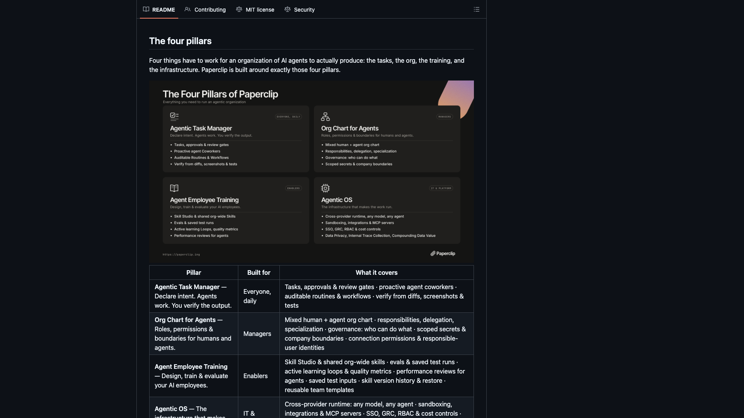Click the Paperclip logo in the image
Image resolution: width=744 pixels, height=418 pixels.
coord(443,254)
